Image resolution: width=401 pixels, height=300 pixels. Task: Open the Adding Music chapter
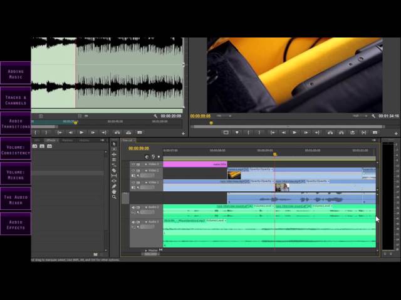(x=16, y=74)
